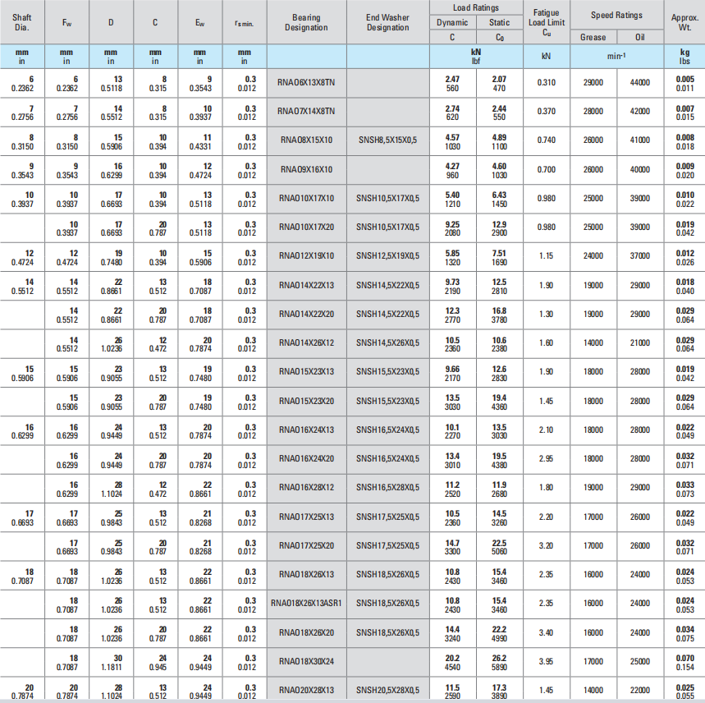
Task: Click the Bearing Designation column header
Action: tap(306, 22)
